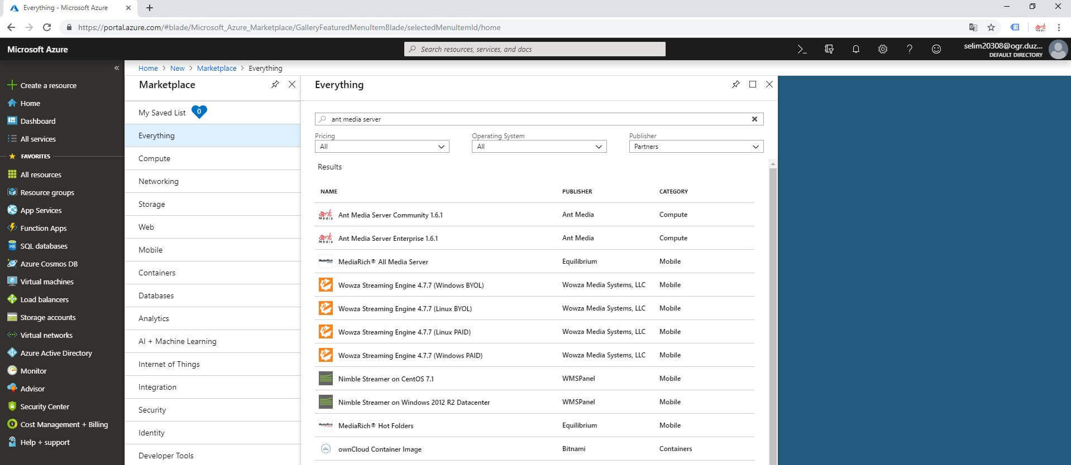Reload the browser page

click(47, 27)
